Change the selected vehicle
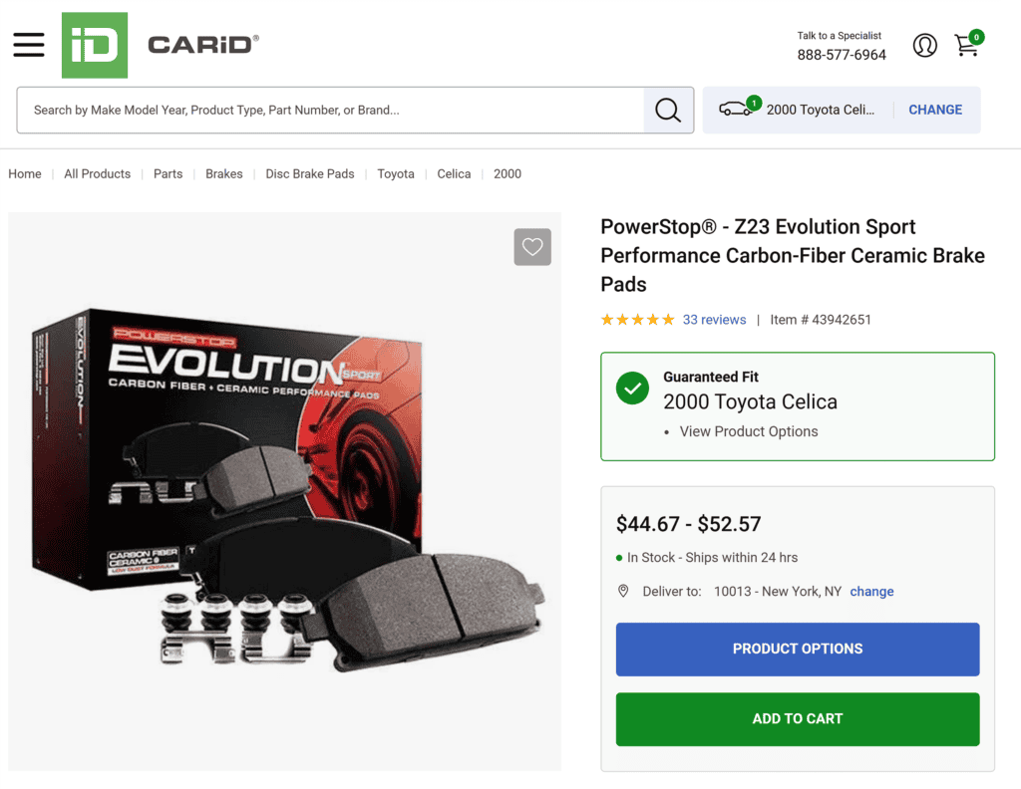This screenshot has width=1021, height=789. [935, 110]
